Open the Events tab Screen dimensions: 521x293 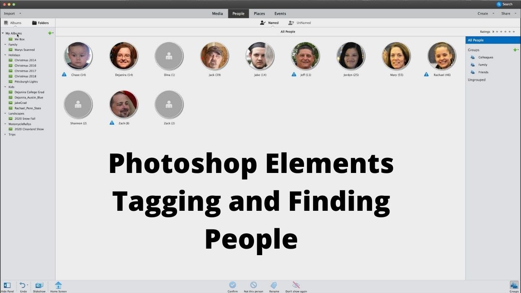[280, 13]
